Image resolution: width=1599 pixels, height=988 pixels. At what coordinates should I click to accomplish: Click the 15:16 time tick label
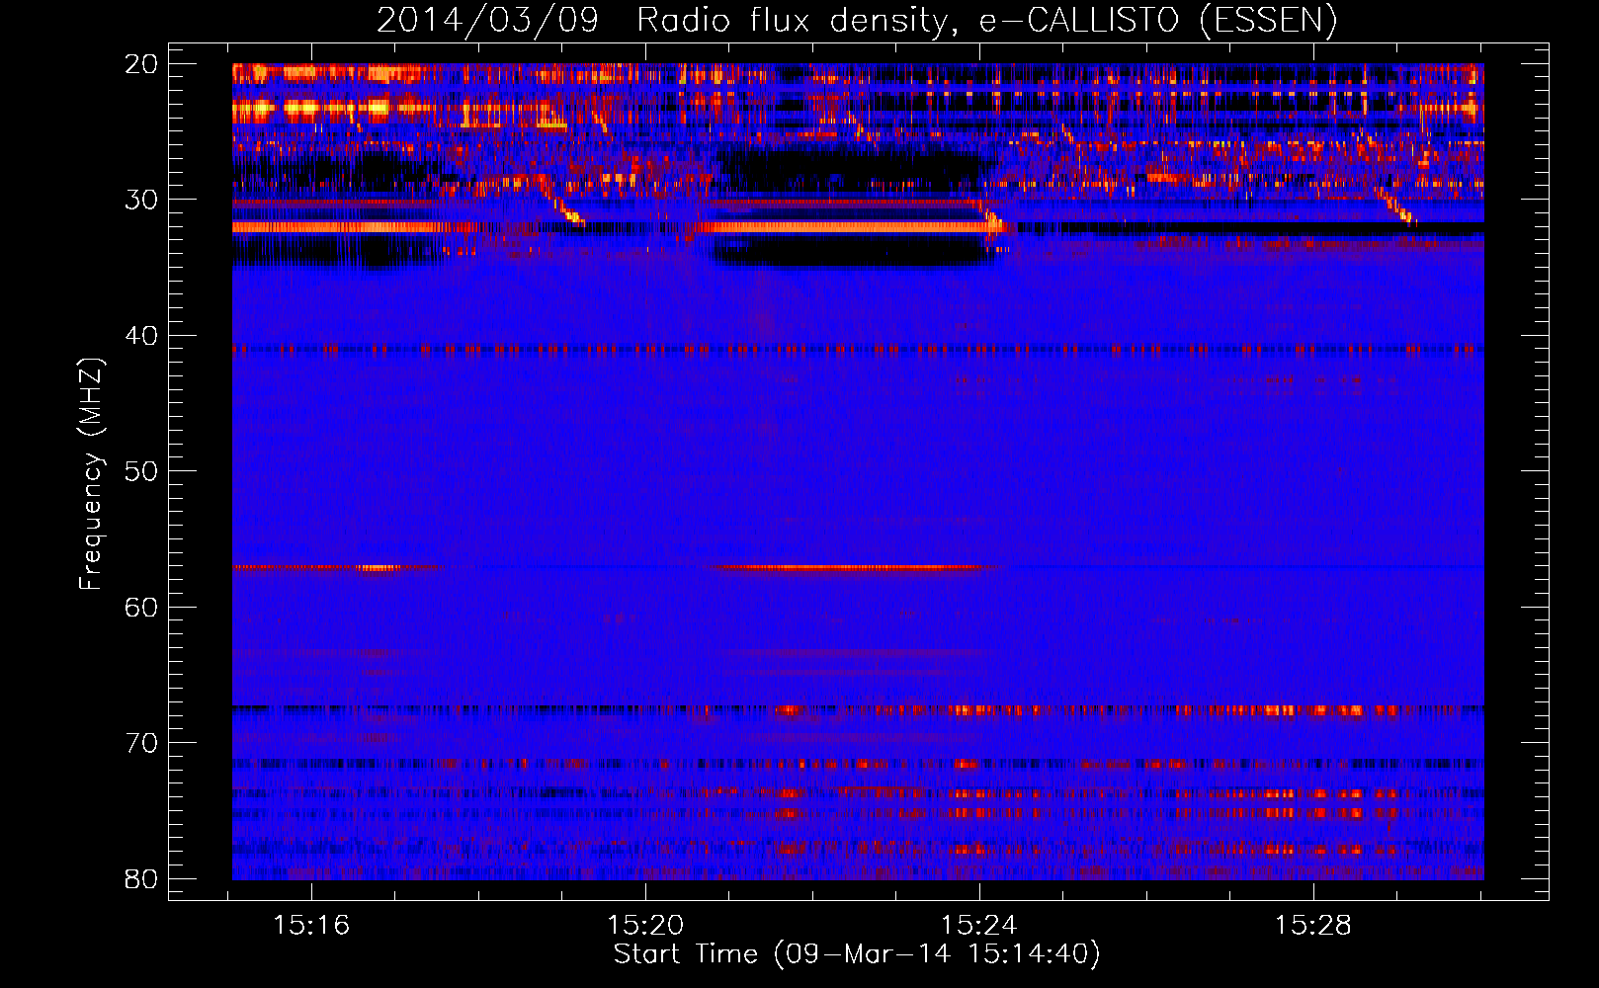point(311,926)
